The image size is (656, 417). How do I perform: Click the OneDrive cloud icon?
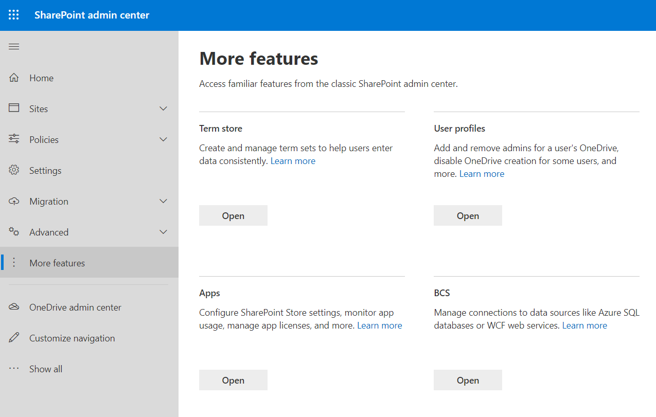coord(14,307)
